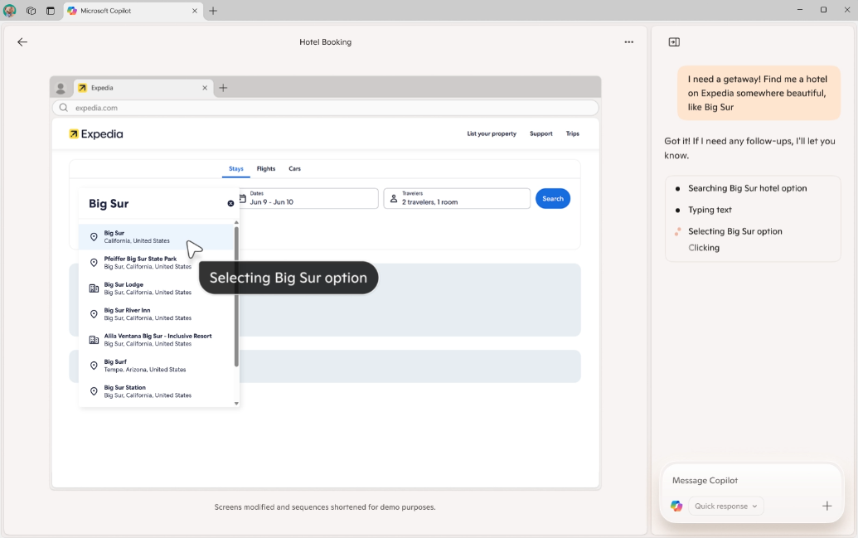
Task: Click the Searching Big Sur hotel option step
Action: pyautogui.click(x=747, y=188)
